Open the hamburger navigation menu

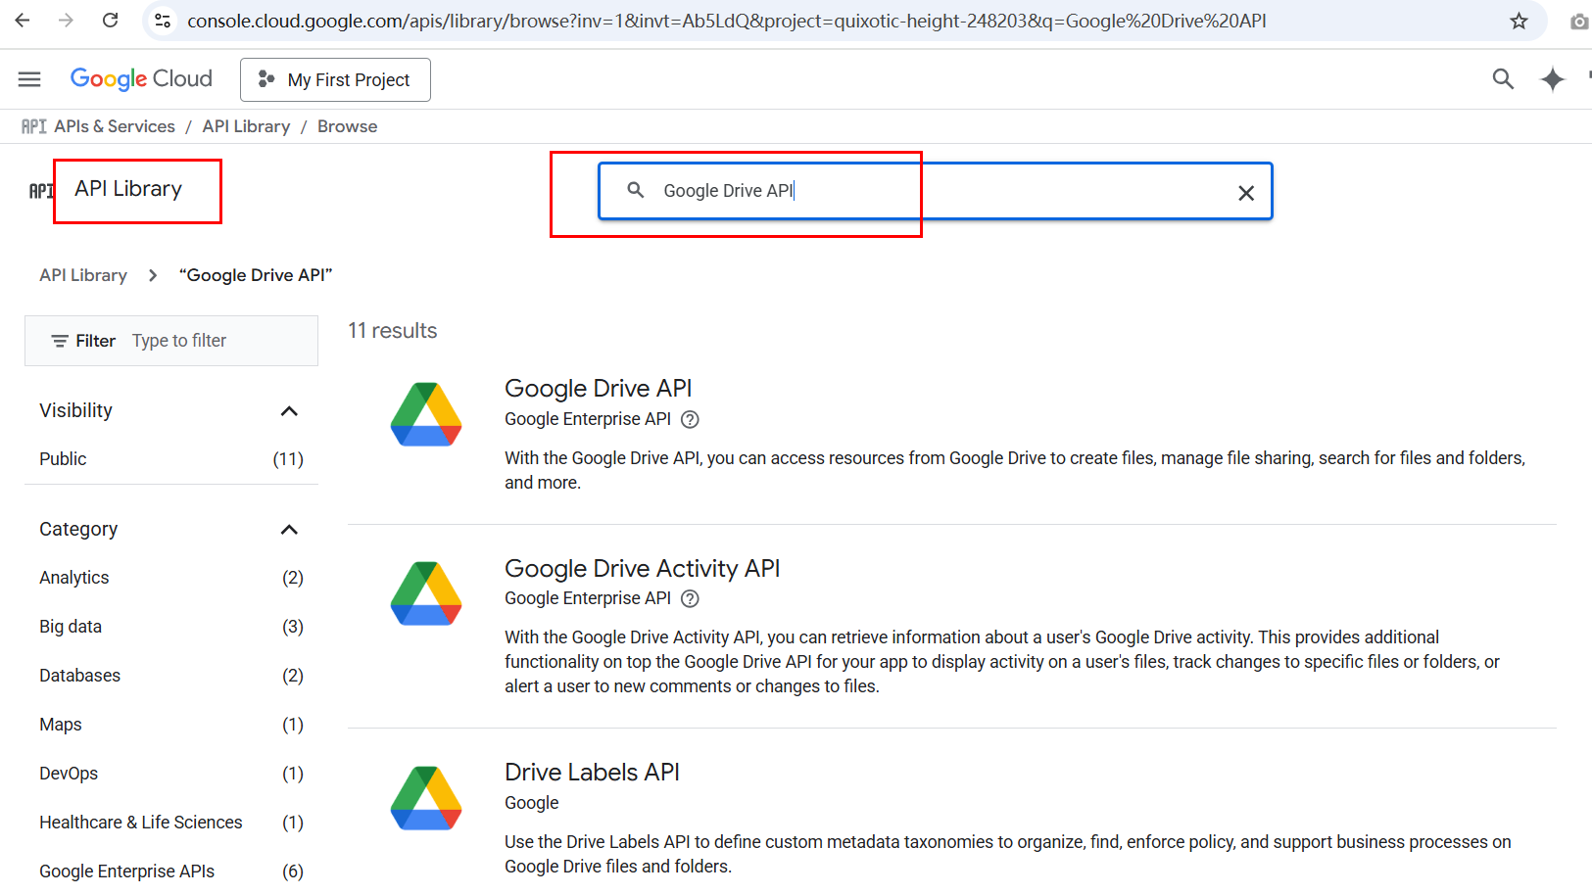(x=29, y=79)
